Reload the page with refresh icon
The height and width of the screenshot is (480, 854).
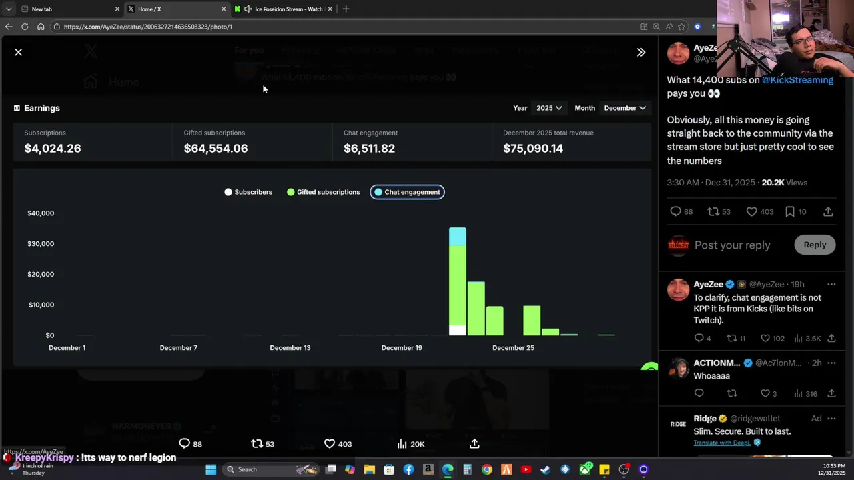click(25, 27)
